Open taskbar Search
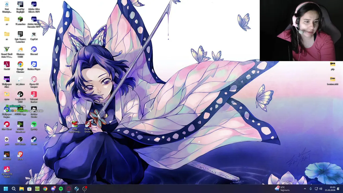Viewport: 343px width, 193px height. tap(14, 189)
